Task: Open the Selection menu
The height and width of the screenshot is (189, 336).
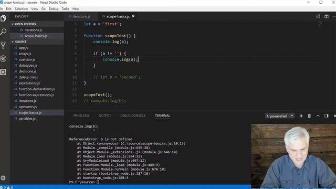Action: (x=21, y=9)
